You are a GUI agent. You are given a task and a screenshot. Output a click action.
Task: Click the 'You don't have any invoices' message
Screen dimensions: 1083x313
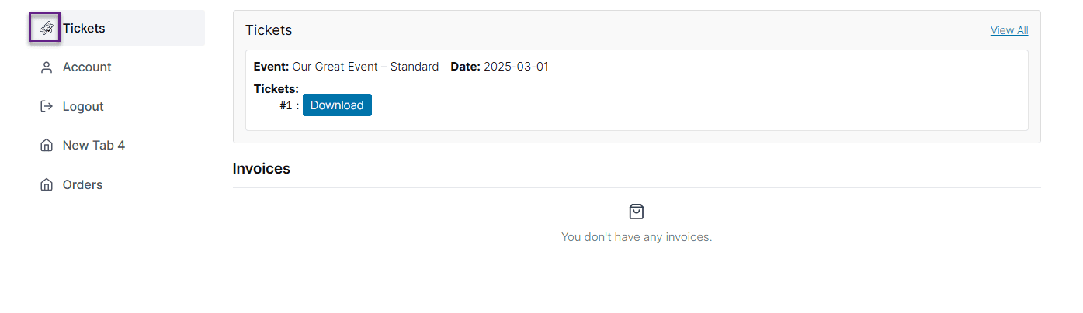point(637,237)
